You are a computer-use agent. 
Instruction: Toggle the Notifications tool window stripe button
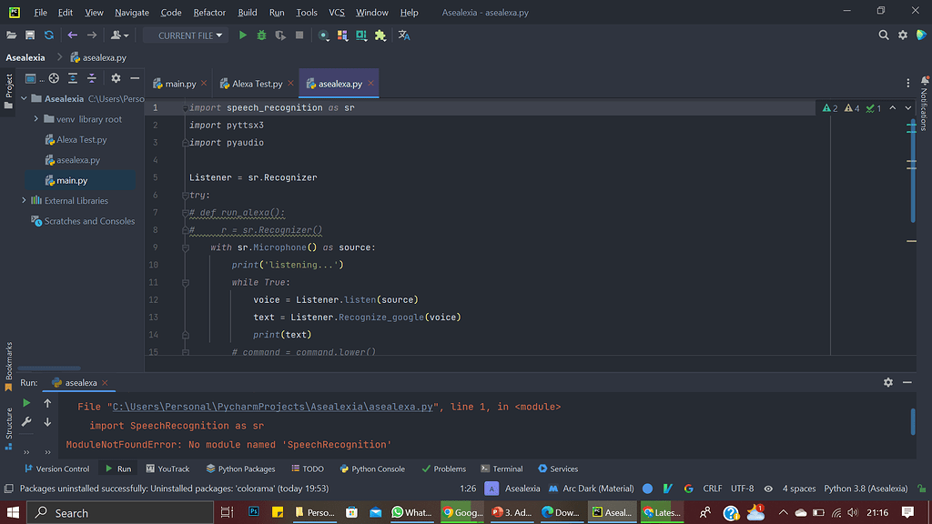[925, 102]
